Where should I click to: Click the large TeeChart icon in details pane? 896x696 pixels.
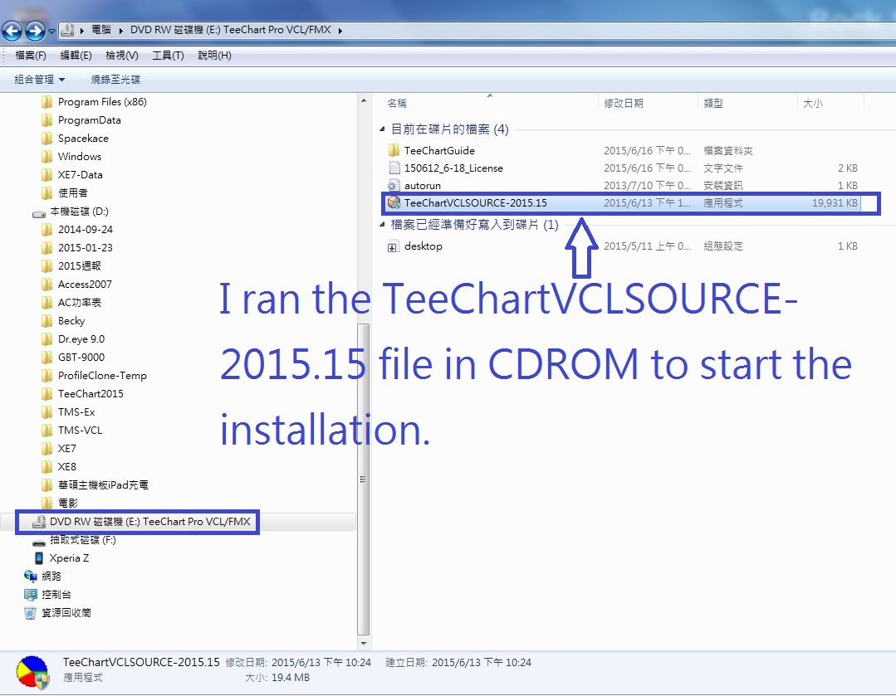pyautogui.click(x=32, y=672)
